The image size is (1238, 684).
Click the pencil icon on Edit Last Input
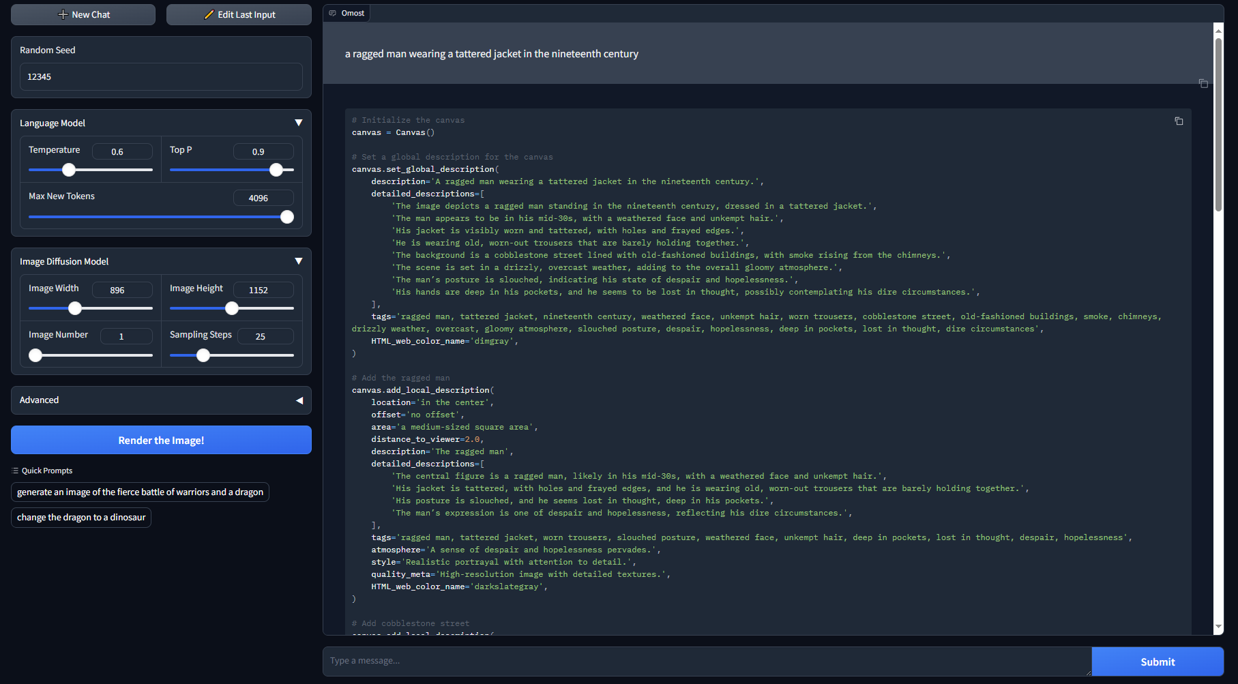tap(210, 14)
